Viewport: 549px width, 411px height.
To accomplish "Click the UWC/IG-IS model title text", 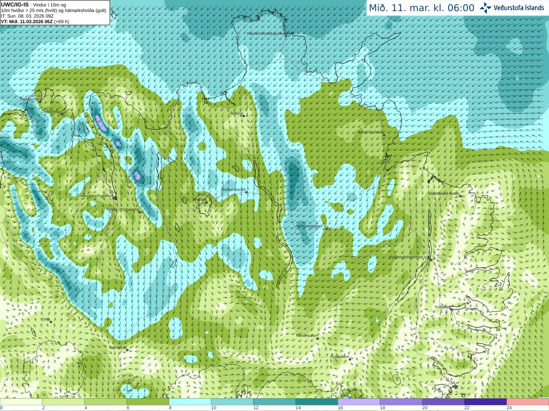I will [15, 4].
